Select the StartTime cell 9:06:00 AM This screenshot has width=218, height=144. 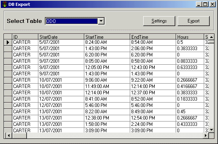click(x=107, y=80)
